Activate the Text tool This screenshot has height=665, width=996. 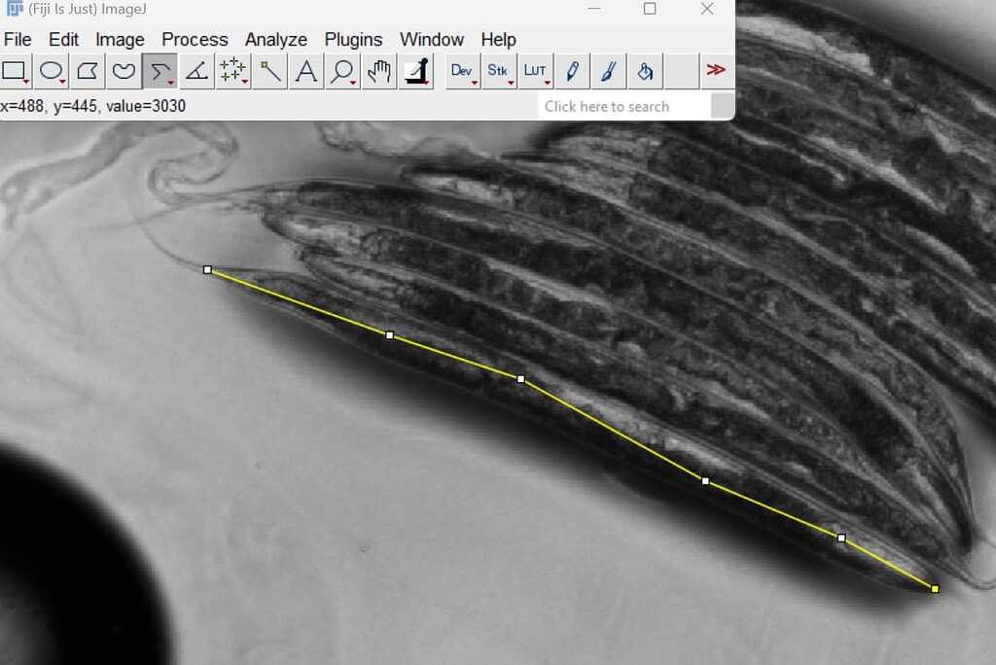pos(305,70)
